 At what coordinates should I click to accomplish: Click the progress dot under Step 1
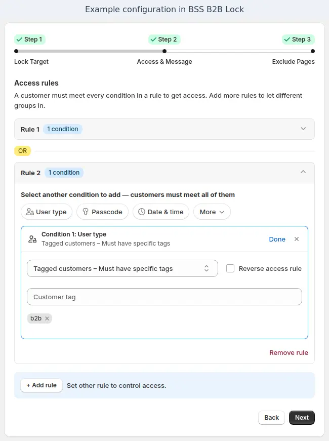[16, 51]
